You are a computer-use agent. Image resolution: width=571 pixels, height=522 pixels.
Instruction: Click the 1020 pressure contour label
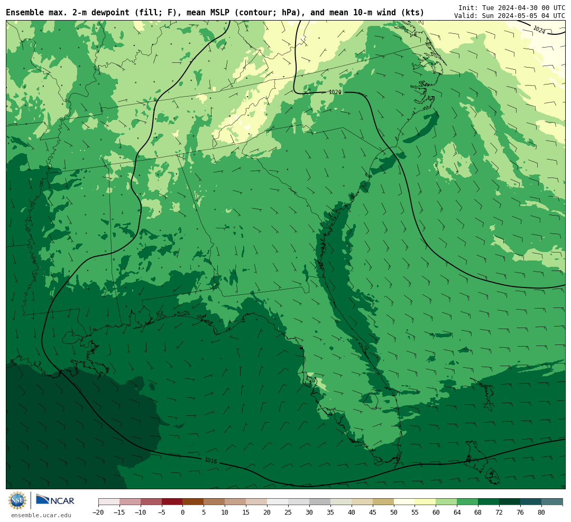pyautogui.click(x=335, y=92)
